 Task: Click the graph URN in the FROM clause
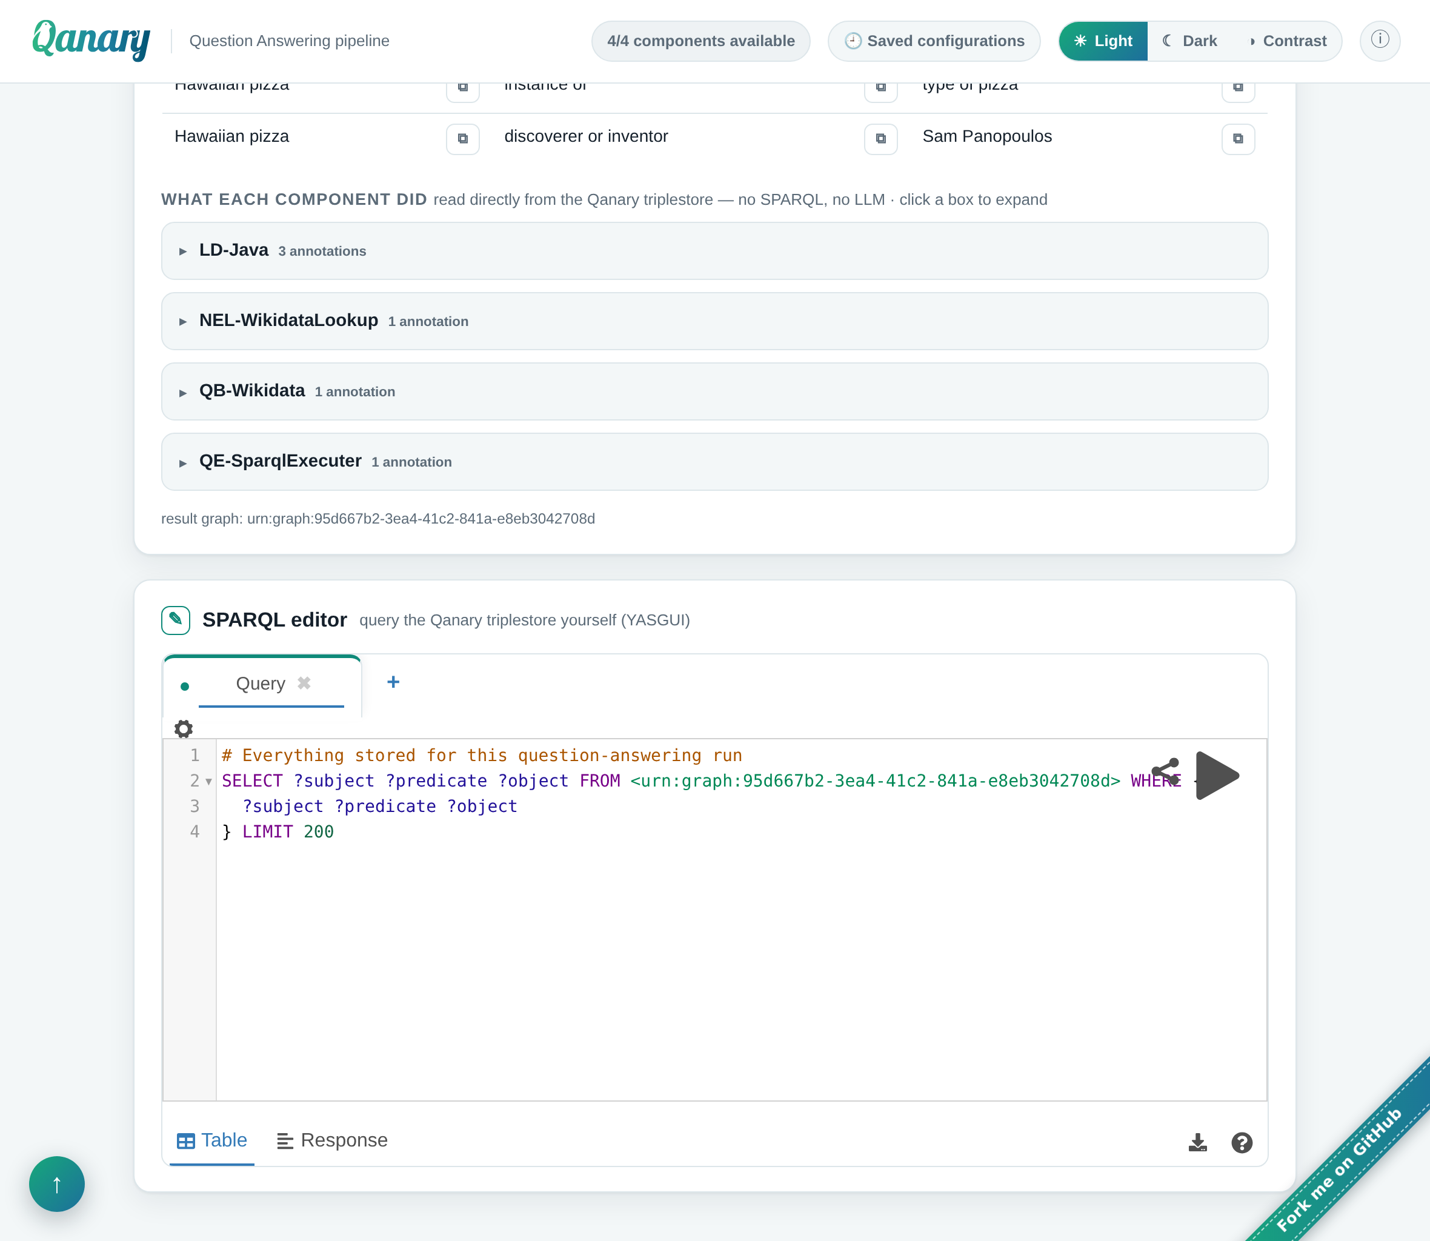[x=876, y=781]
